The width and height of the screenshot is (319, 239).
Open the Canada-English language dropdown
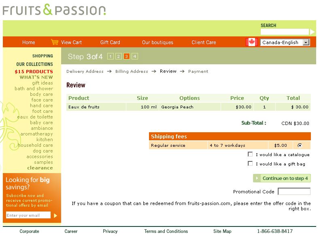tap(285, 42)
